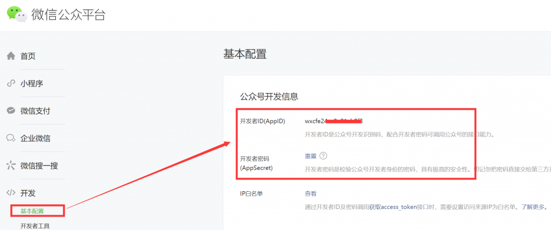Screen dimensions: 551x230
Task: Click the home icon beside 首页
Action: pyautogui.click(x=11, y=56)
